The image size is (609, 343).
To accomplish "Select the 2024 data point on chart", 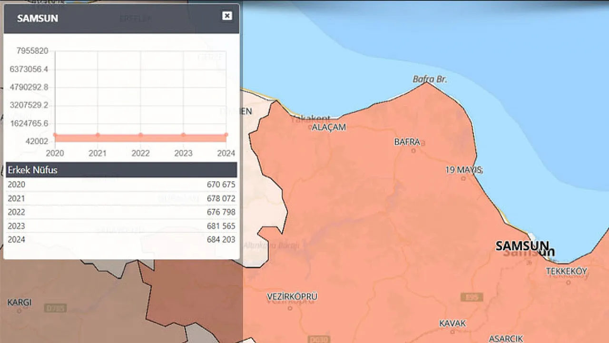I will click(x=226, y=135).
